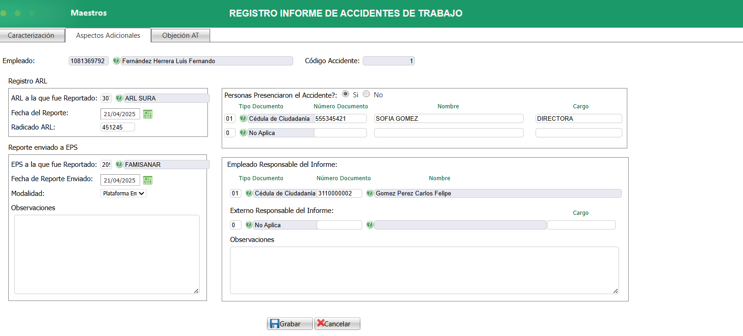The width and height of the screenshot is (743, 336).
Task: Click the Informe Observaciones text area
Action: tap(425, 270)
